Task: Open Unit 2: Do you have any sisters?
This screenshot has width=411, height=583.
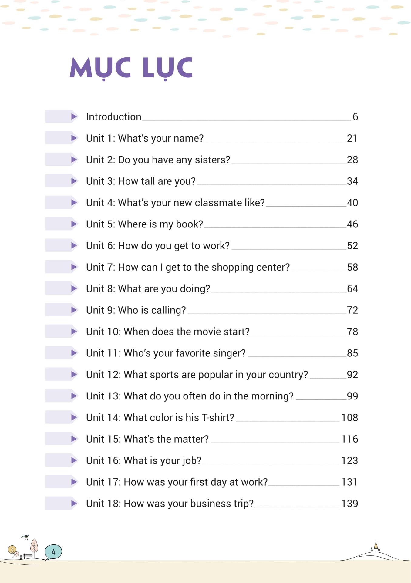Action: click(x=158, y=160)
